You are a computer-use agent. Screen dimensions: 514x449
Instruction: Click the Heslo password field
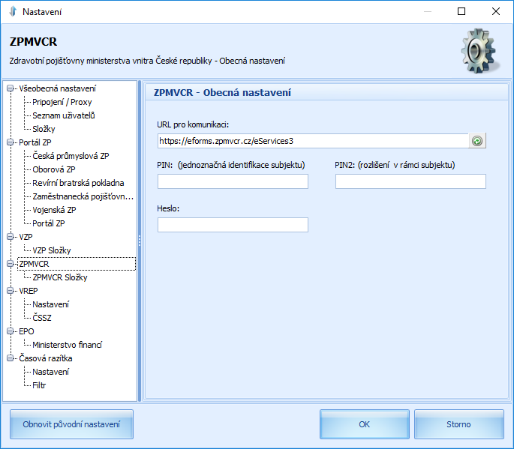click(233, 225)
